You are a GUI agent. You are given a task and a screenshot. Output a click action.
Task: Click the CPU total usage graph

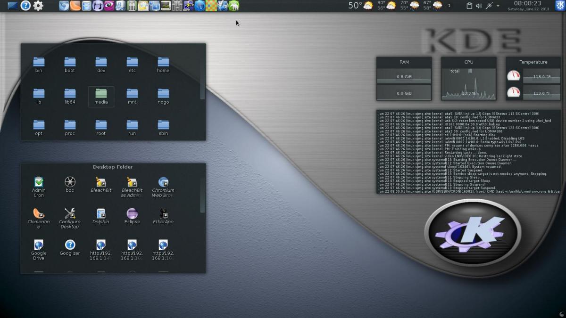[x=469, y=83]
